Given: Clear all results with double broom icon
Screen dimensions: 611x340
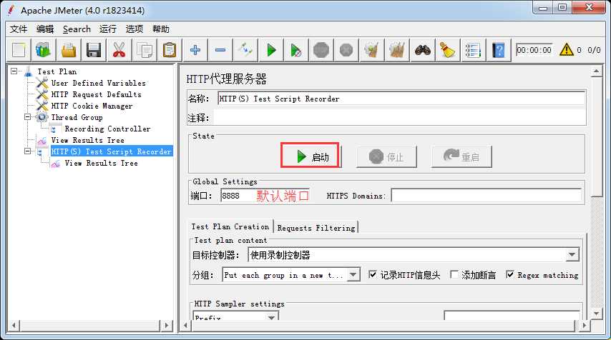Looking at the screenshot, I should [396, 50].
